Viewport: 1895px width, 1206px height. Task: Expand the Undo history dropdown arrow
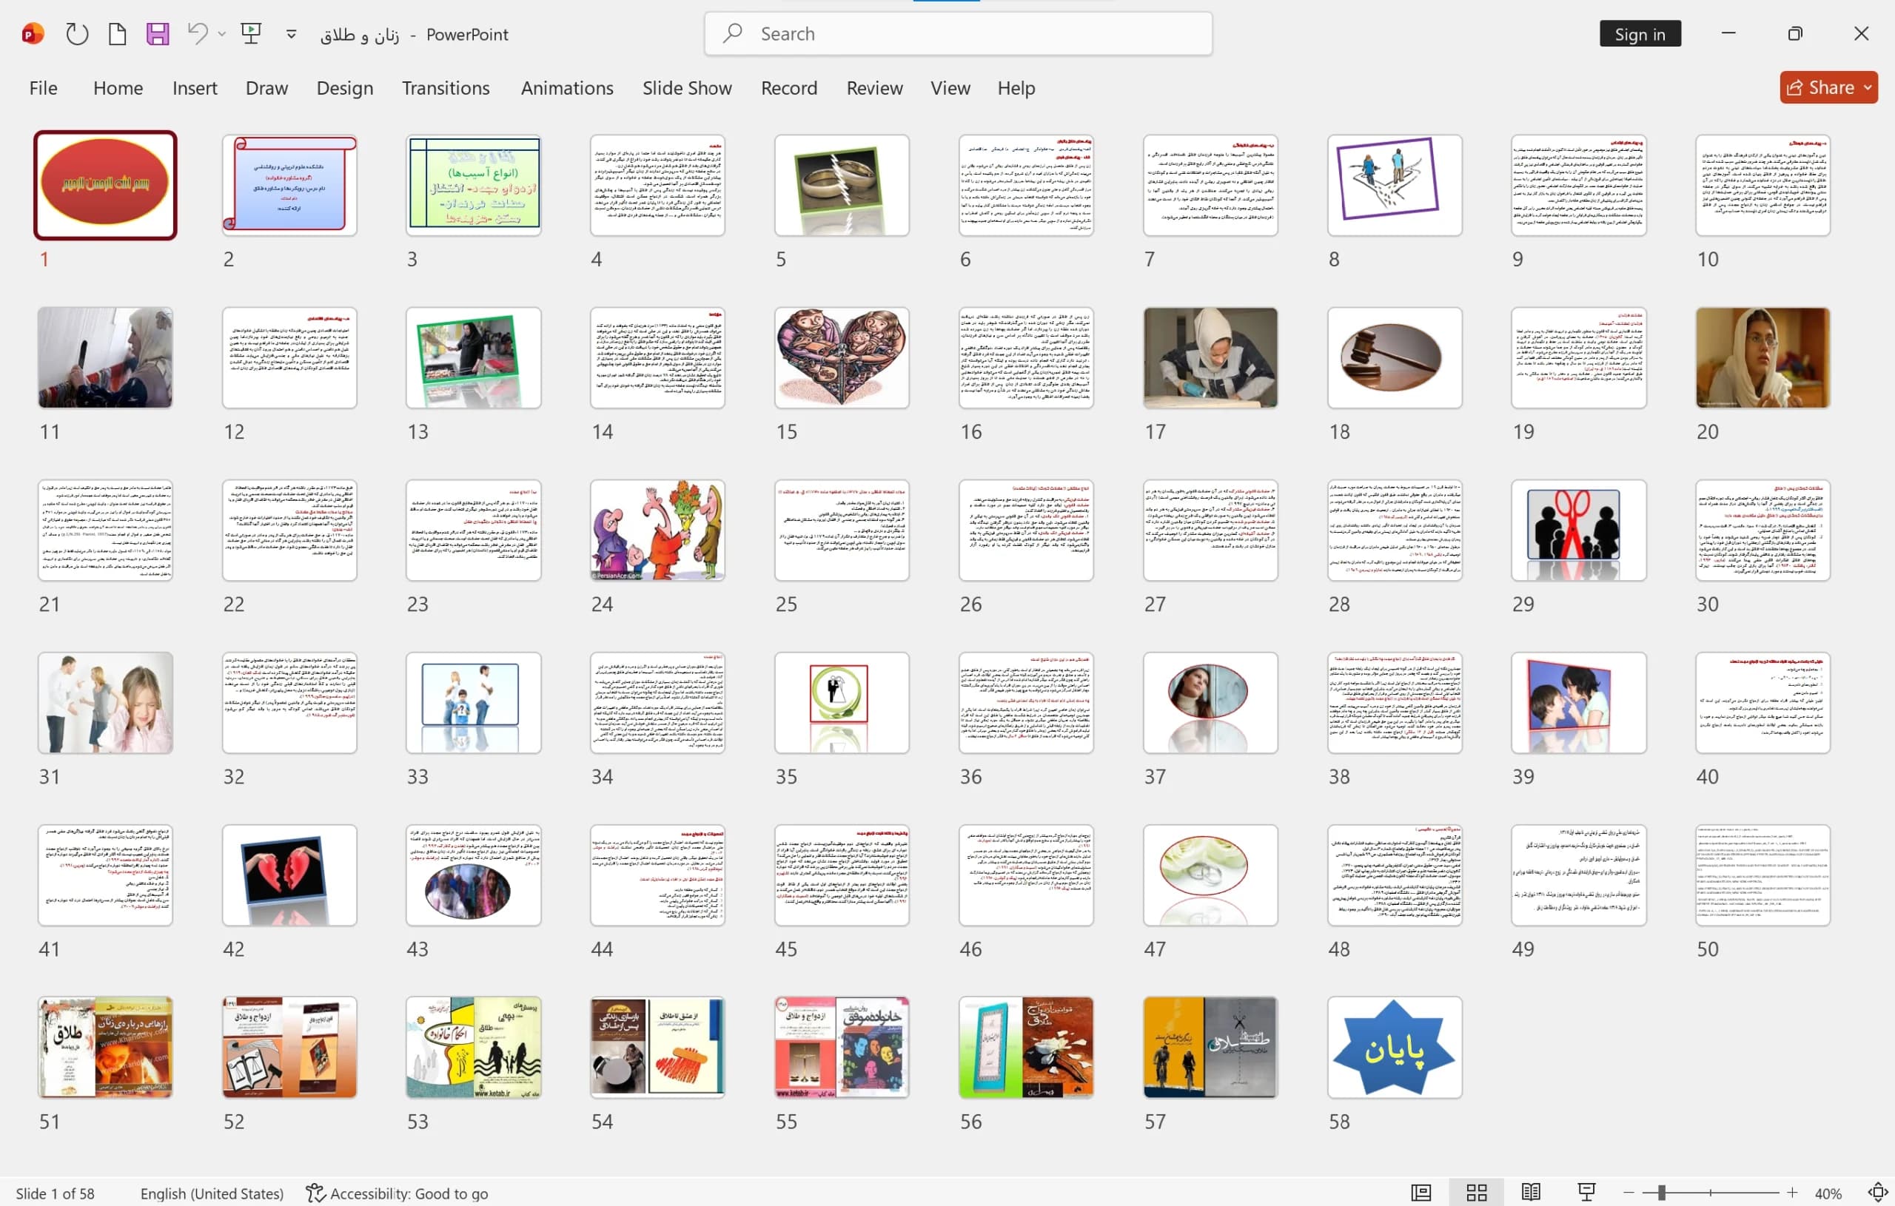pos(222,34)
